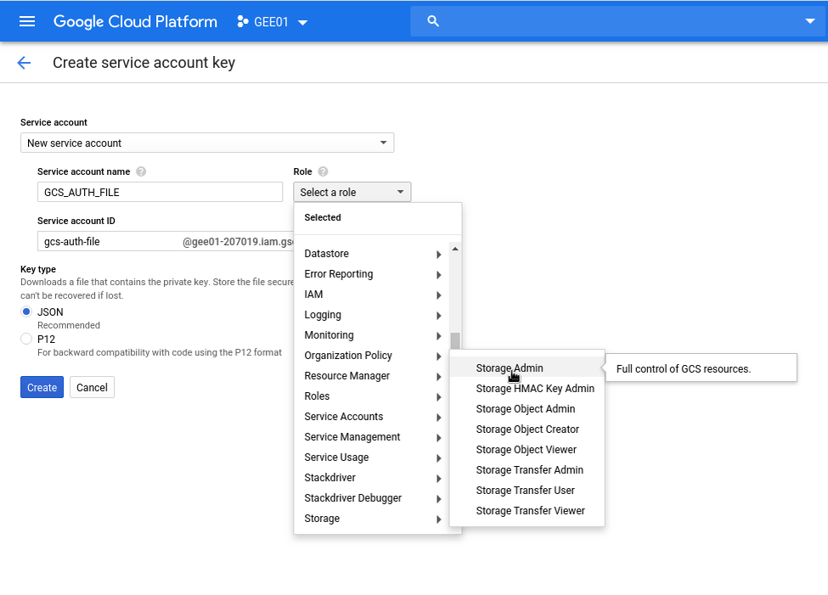Click the search magnifier icon
The image size is (828, 595).
[433, 20]
